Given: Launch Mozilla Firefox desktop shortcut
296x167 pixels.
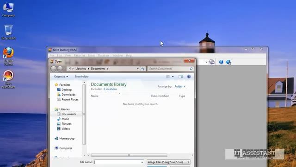Looking at the screenshot, I should pyautogui.click(x=8, y=57).
